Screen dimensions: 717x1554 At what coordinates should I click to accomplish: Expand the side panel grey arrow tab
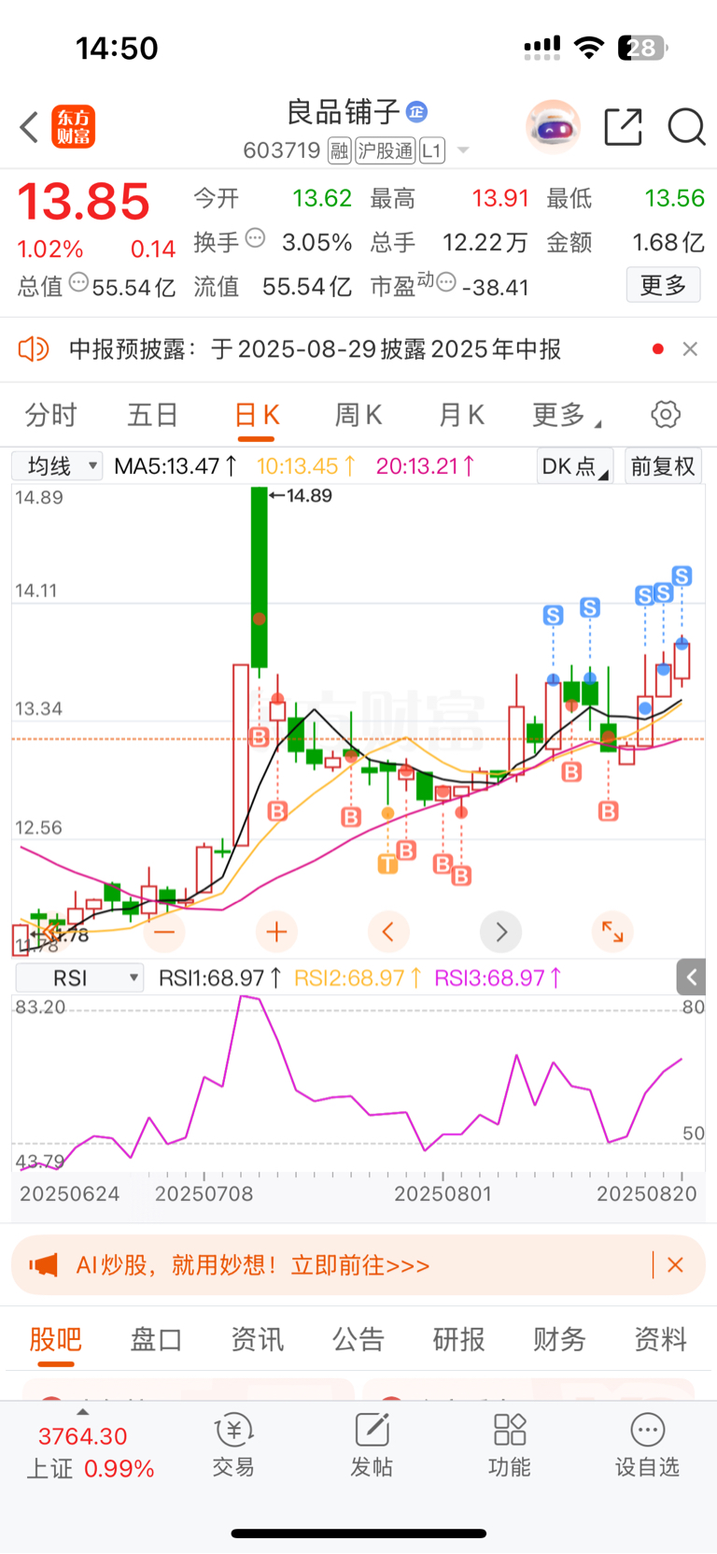(691, 977)
